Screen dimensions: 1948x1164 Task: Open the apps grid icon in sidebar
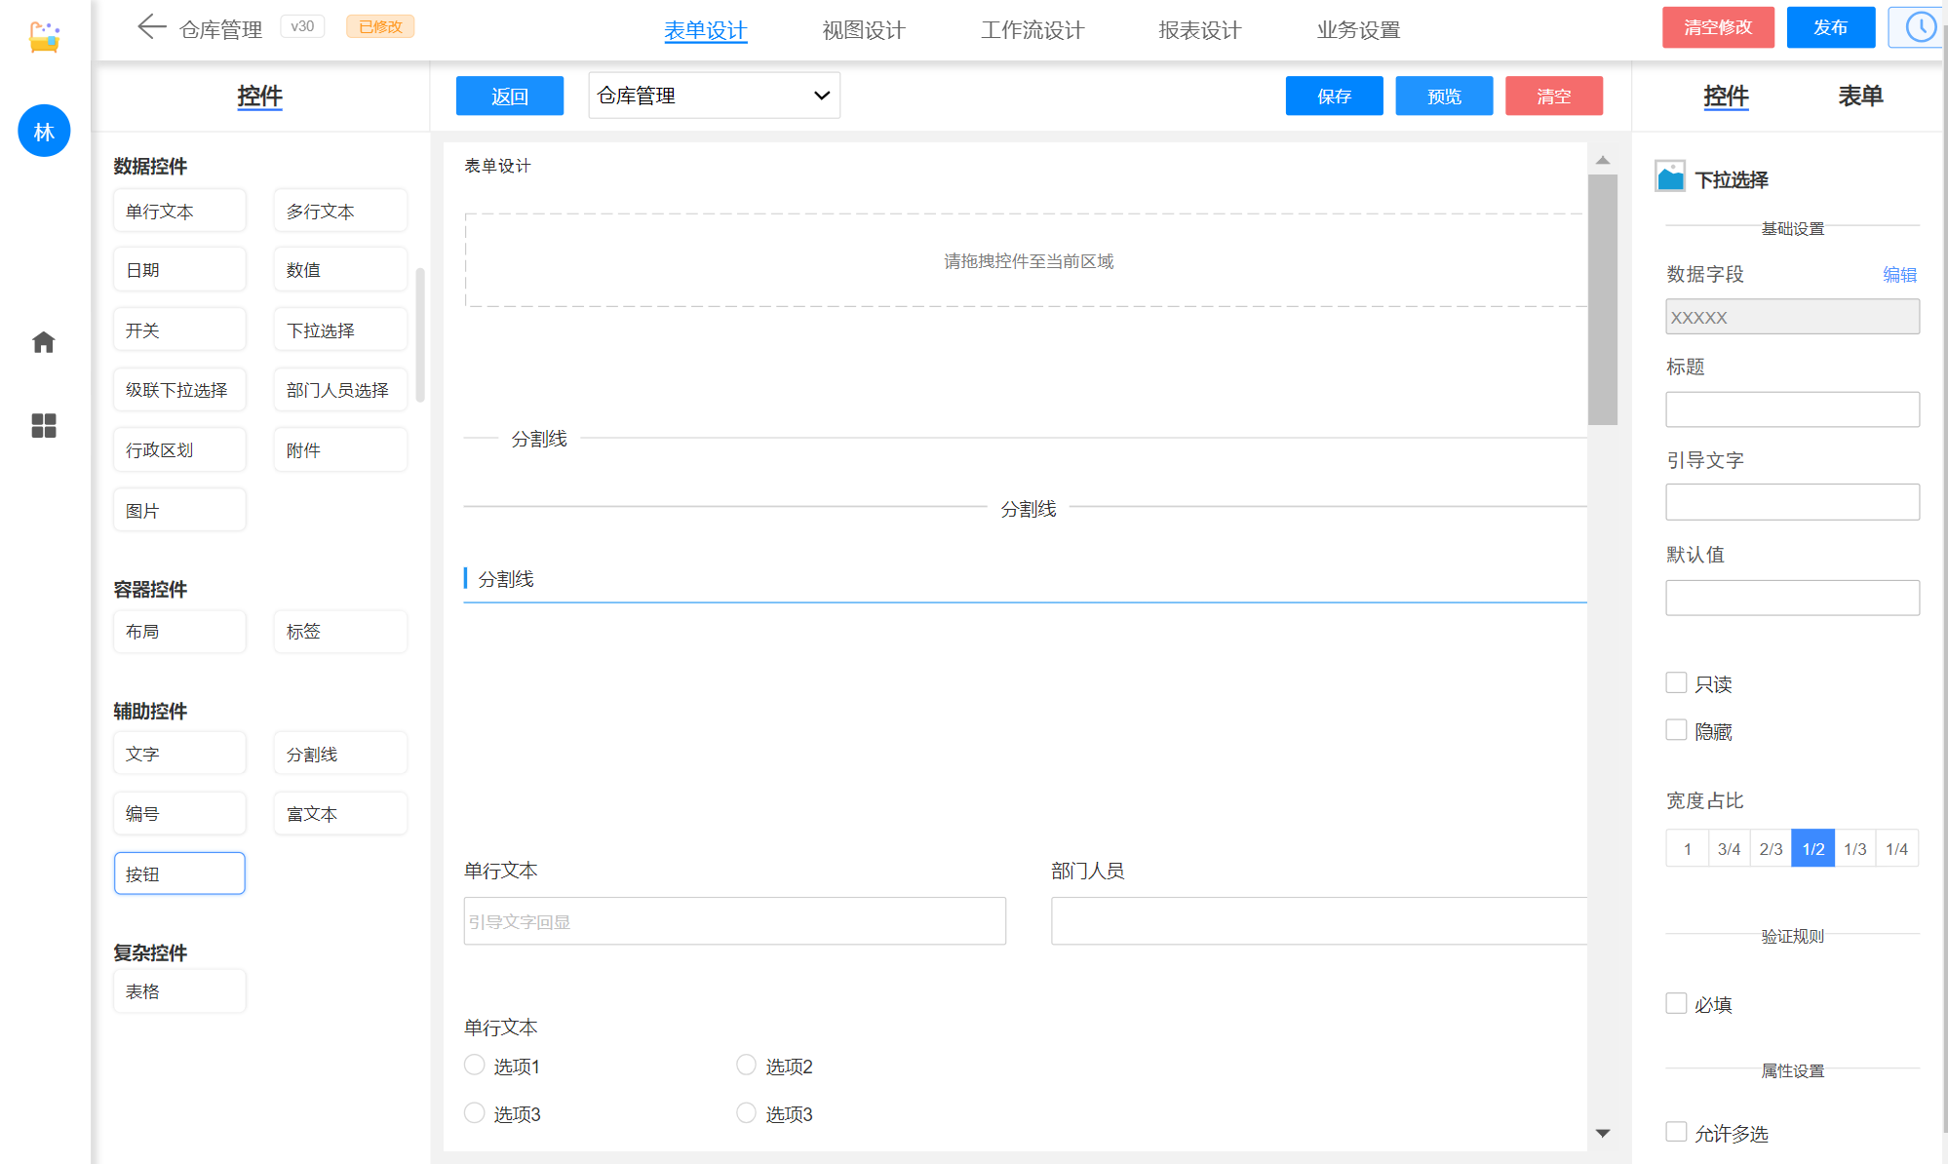point(44,425)
